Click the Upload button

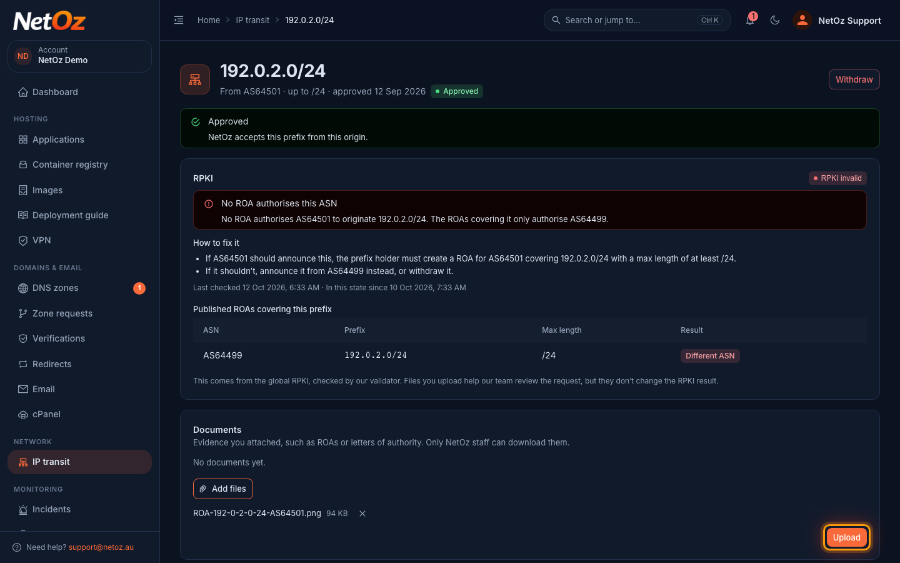[846, 537]
